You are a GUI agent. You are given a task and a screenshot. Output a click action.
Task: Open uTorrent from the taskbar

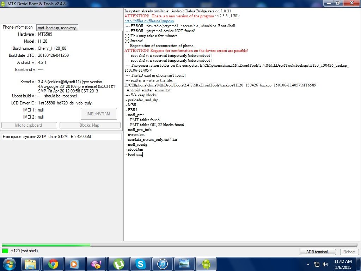point(119,264)
